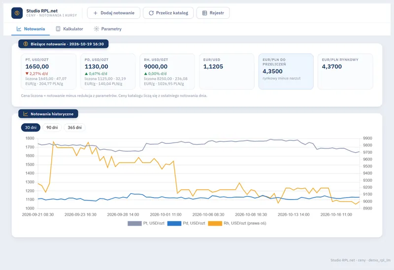
Task: Click the value 4,3500
Action: pyautogui.click(x=273, y=71)
